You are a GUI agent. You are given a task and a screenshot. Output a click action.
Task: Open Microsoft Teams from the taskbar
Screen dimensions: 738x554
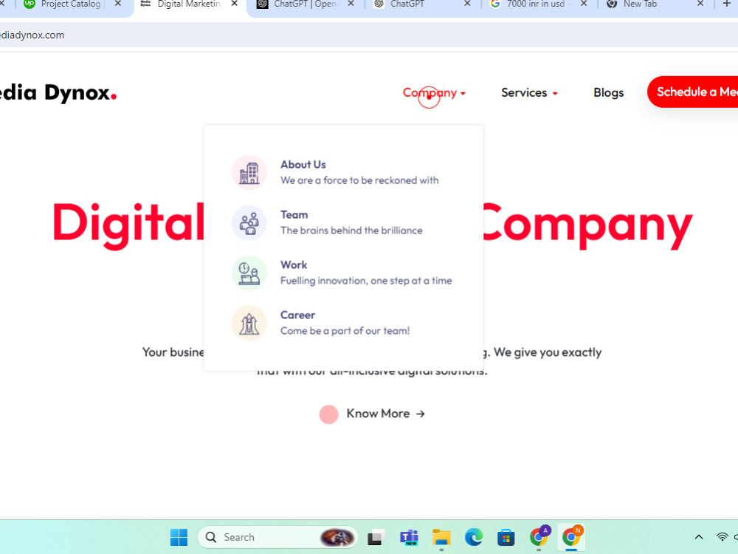pos(409,537)
